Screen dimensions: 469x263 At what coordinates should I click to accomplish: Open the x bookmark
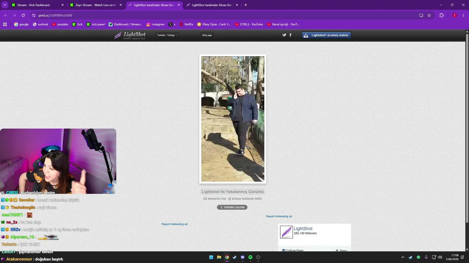[172, 24]
